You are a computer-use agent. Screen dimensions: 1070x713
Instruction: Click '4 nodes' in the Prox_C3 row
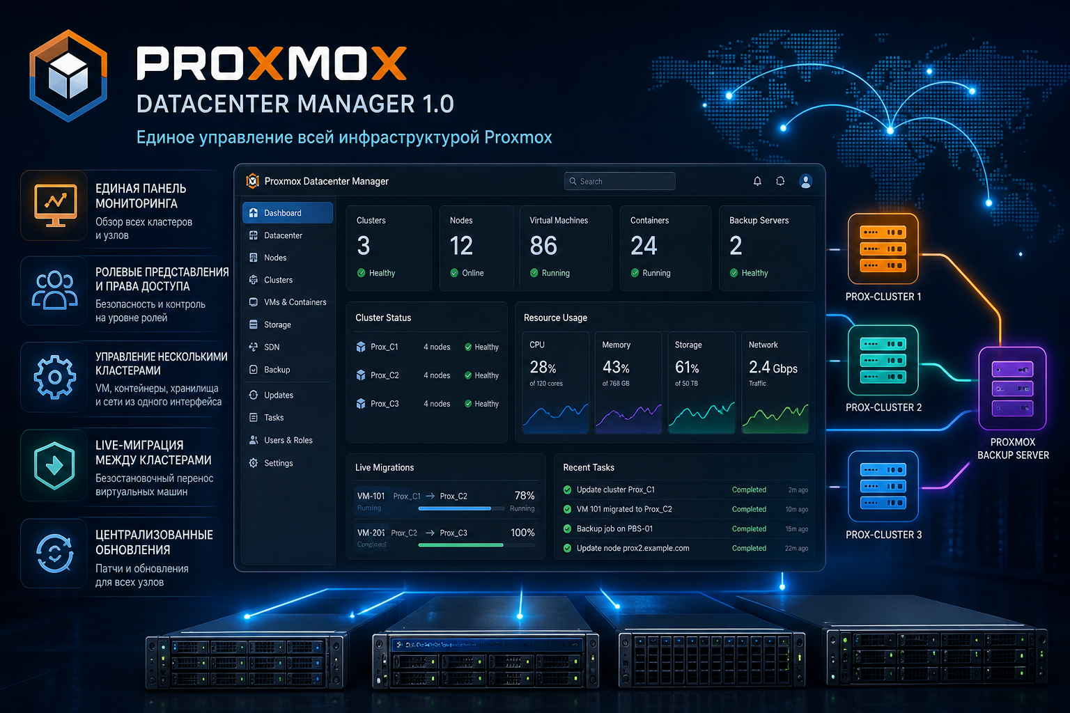point(437,404)
